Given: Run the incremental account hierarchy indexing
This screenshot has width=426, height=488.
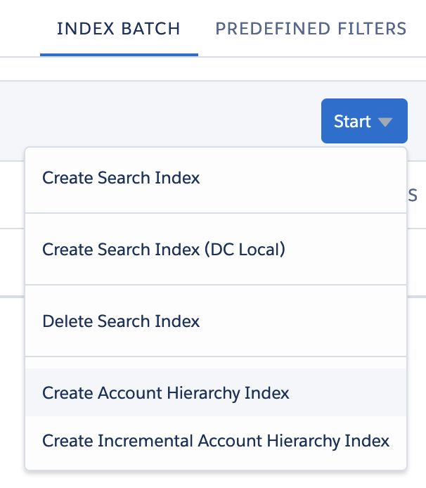Looking at the screenshot, I should point(216,441).
